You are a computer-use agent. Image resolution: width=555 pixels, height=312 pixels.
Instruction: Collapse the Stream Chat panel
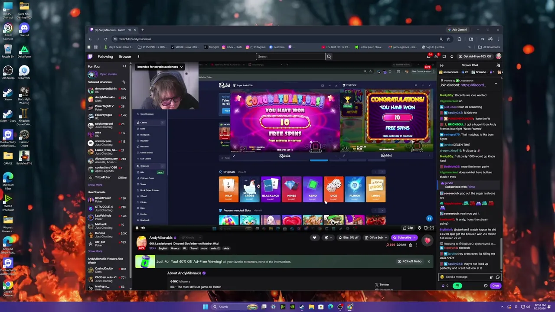point(441,65)
